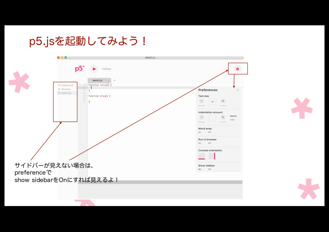
Task: Decrease the text size
Action: 201,101
